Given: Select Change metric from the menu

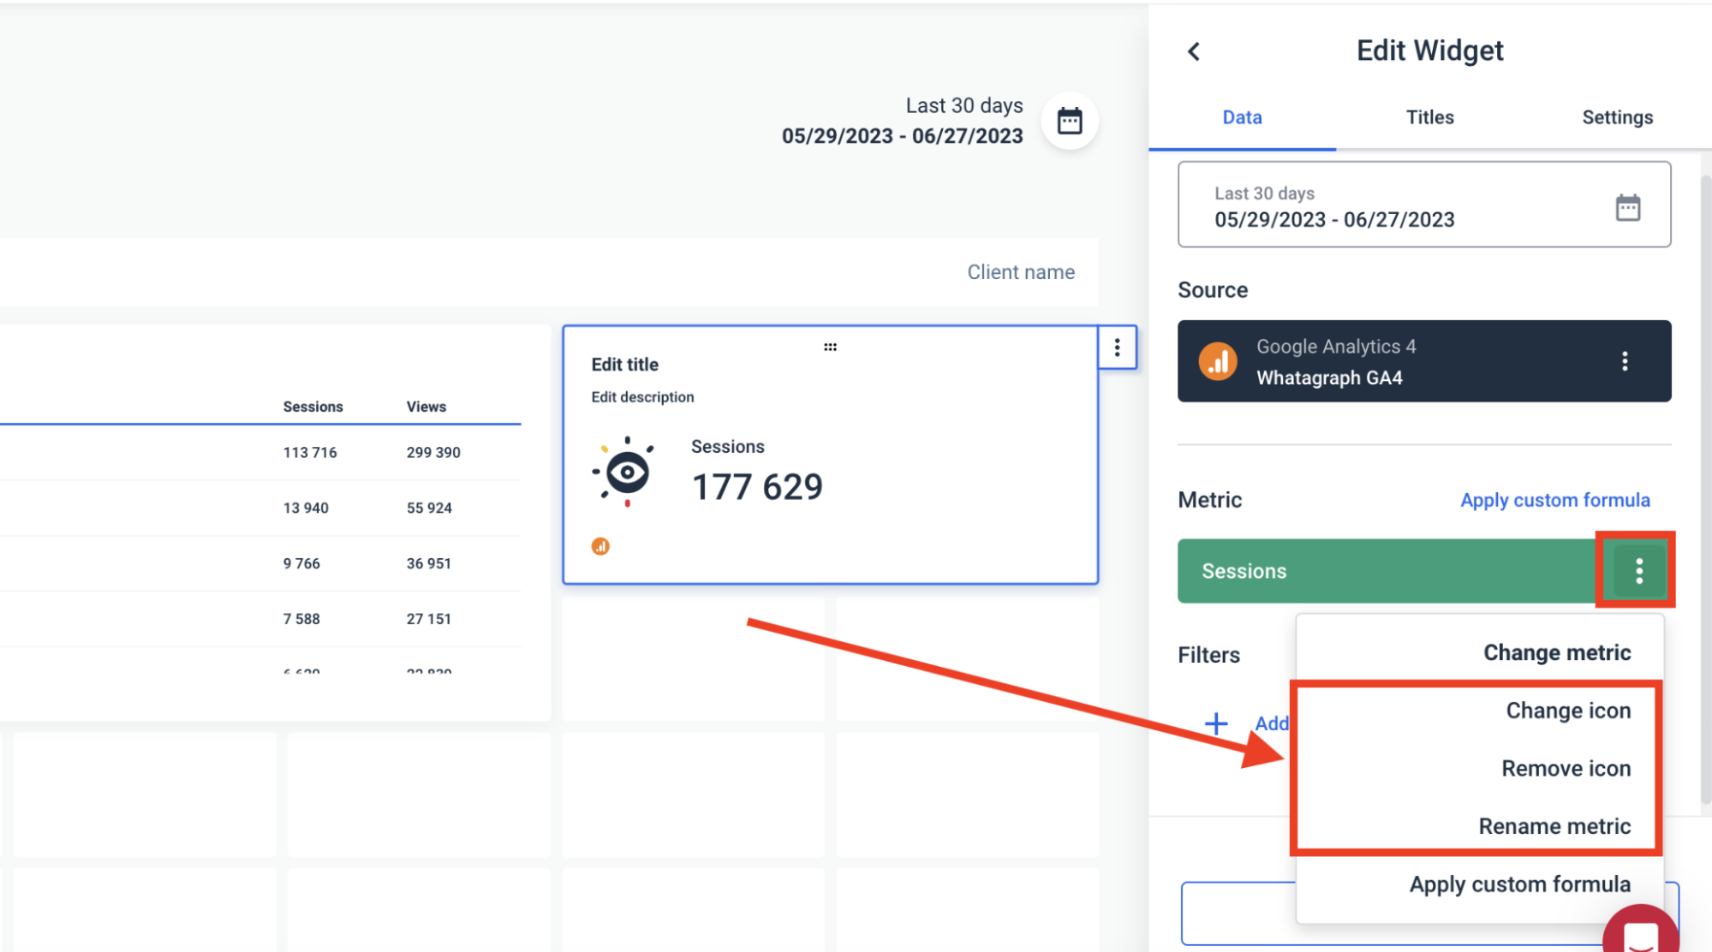Looking at the screenshot, I should point(1556,652).
